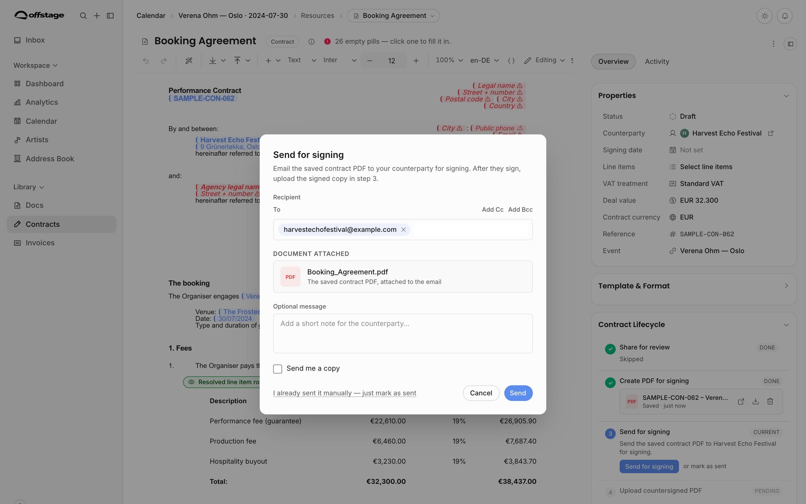Collapse the Properties panel
The height and width of the screenshot is (504, 806).
pos(786,96)
